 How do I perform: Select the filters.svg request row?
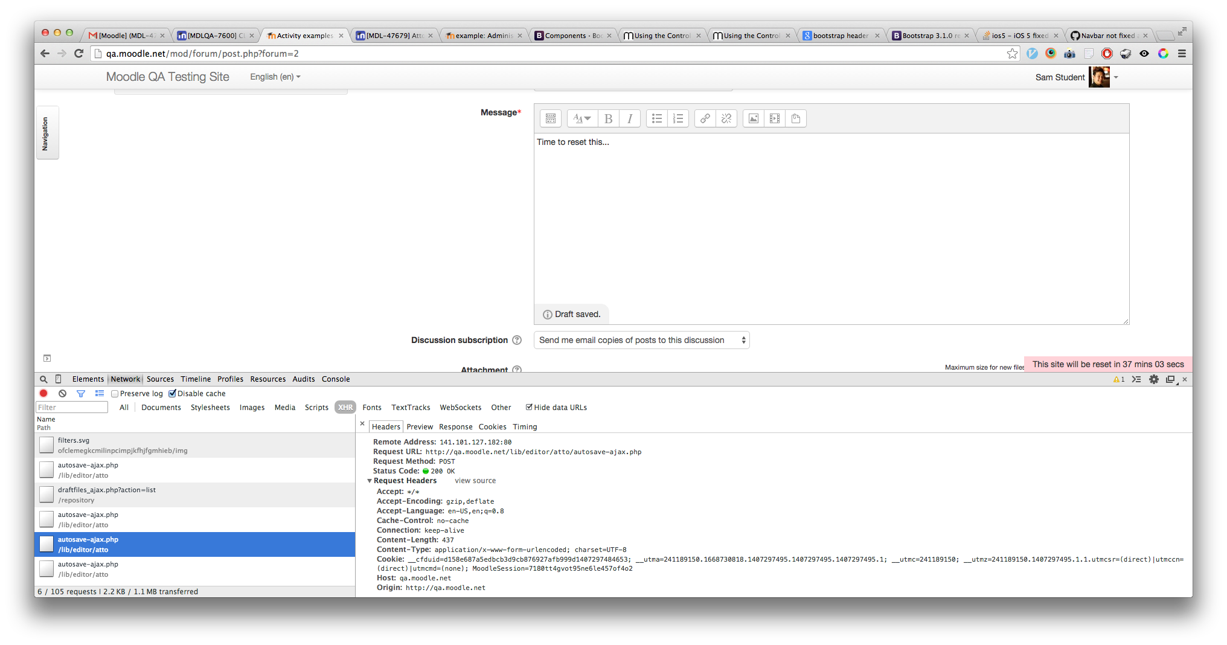click(x=194, y=445)
